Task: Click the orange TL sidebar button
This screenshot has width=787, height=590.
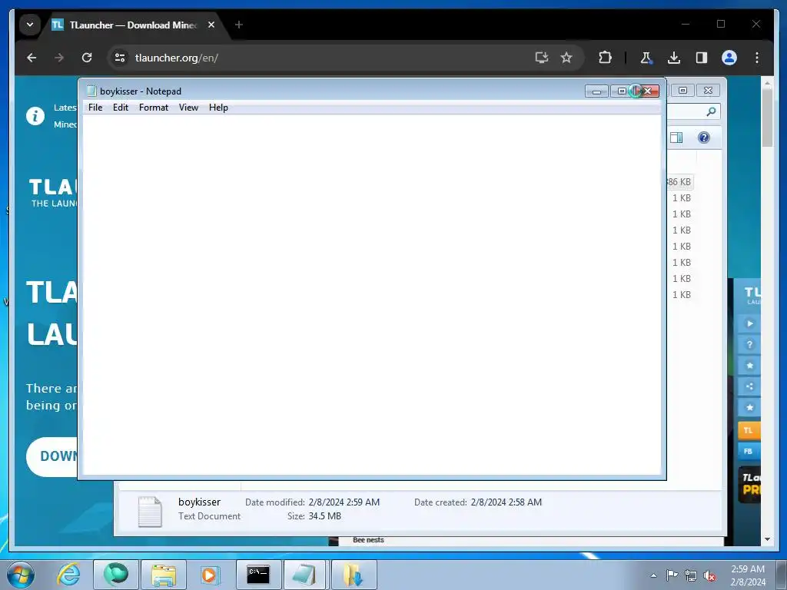Action: coord(749,430)
